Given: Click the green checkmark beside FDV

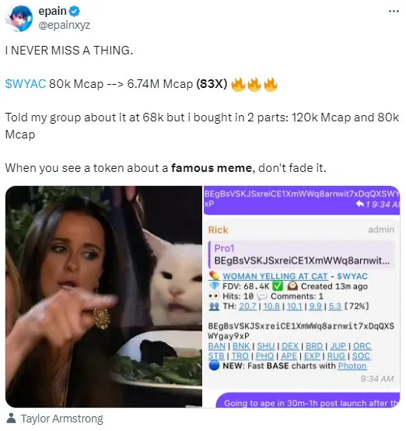Looking at the screenshot, I should 278,286.
